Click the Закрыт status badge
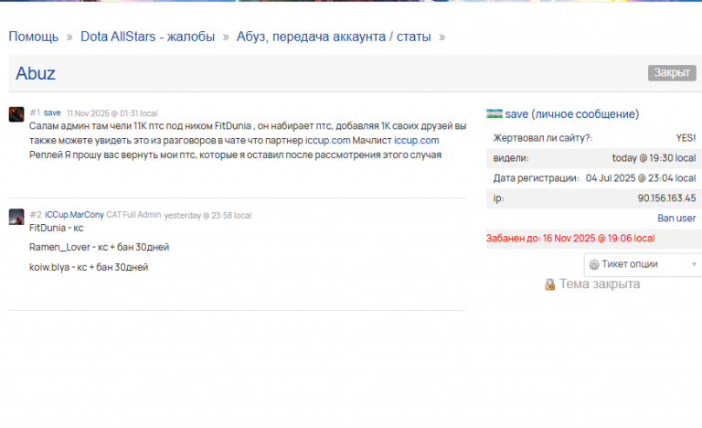The image size is (702, 428). pyautogui.click(x=672, y=72)
